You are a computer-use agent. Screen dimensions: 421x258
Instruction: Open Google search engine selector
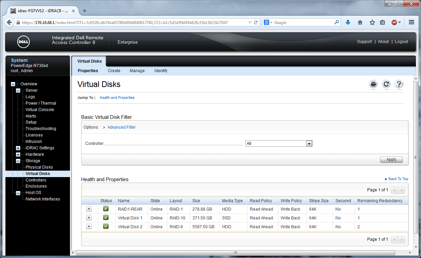[x=268, y=23]
